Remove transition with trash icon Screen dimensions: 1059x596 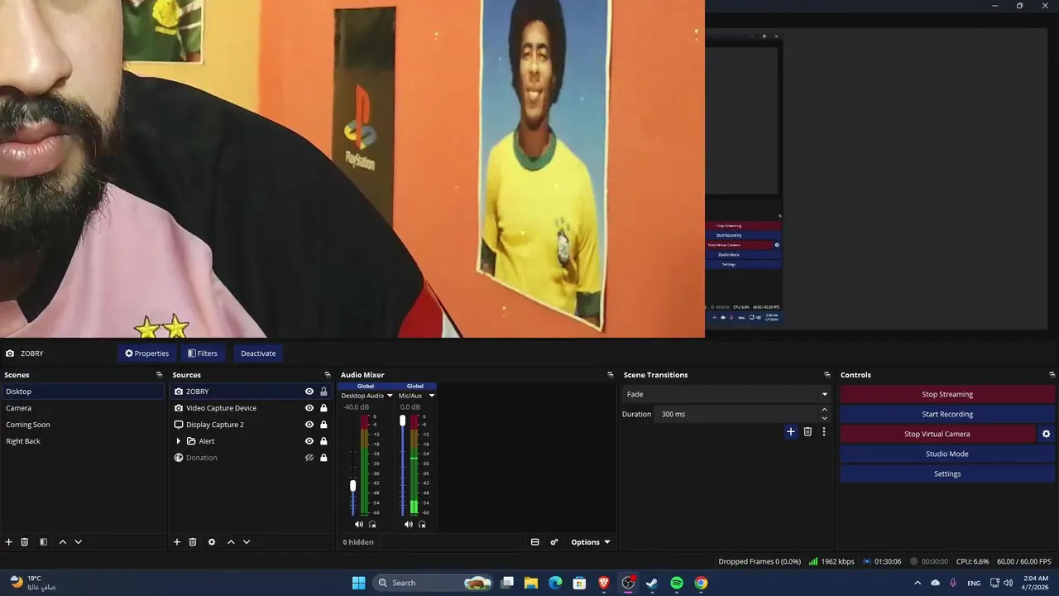[807, 431]
